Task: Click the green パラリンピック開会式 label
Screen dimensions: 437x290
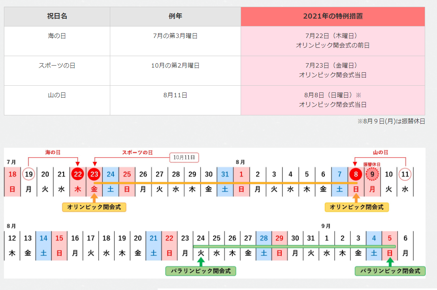Action: (201, 271)
